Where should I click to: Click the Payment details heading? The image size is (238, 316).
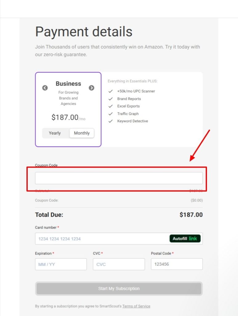tap(84, 32)
